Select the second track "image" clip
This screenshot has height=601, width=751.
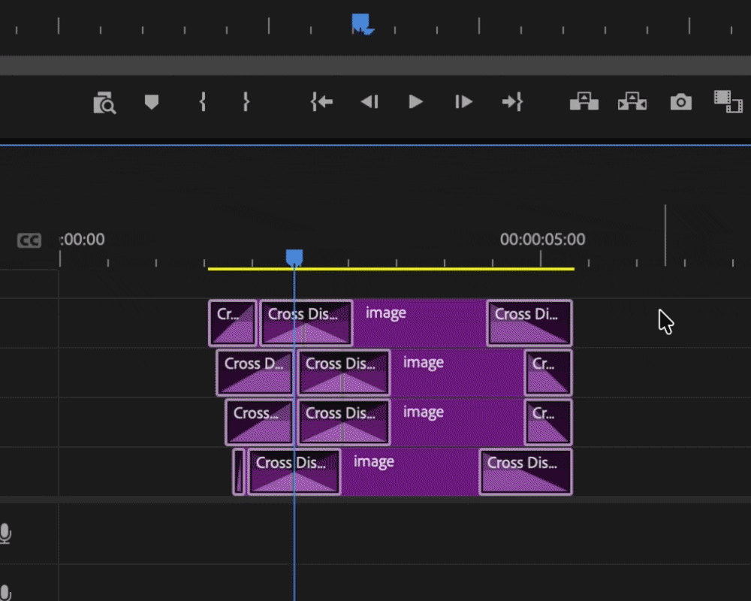click(457, 373)
